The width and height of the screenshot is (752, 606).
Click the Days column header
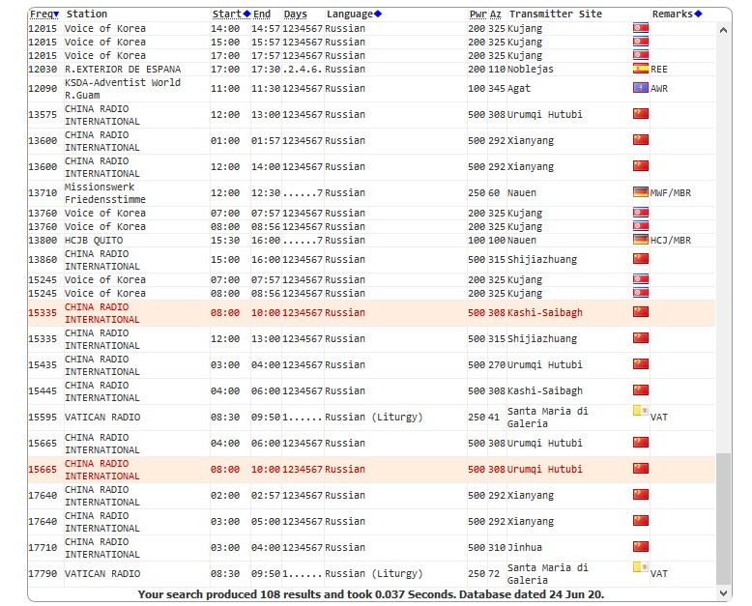pos(296,14)
